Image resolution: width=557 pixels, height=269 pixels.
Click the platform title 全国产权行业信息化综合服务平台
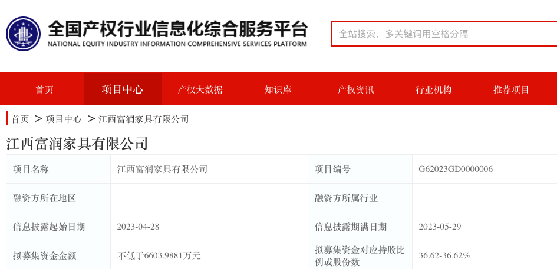click(x=177, y=29)
